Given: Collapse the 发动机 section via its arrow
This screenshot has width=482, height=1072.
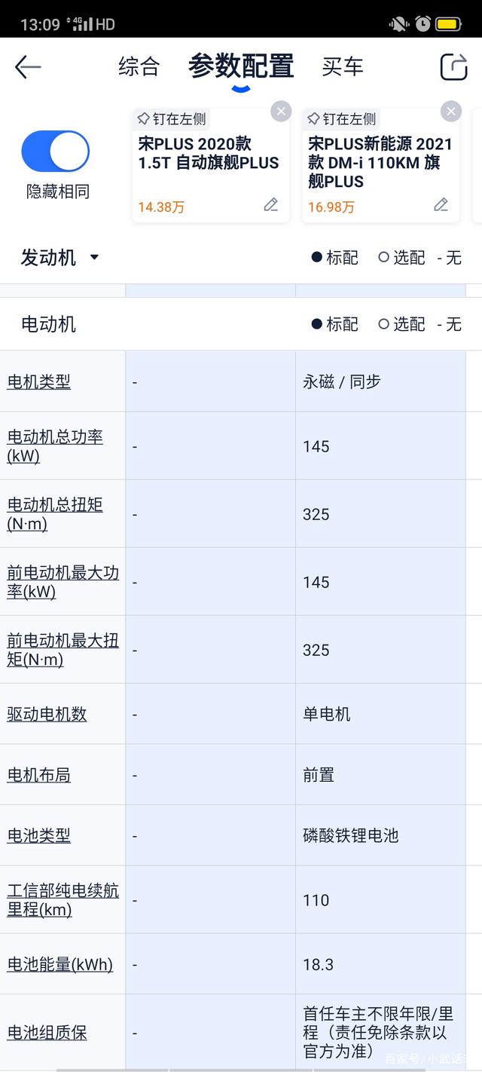Looking at the screenshot, I should coord(93,258).
